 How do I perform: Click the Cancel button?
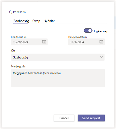[x=64, y=118]
